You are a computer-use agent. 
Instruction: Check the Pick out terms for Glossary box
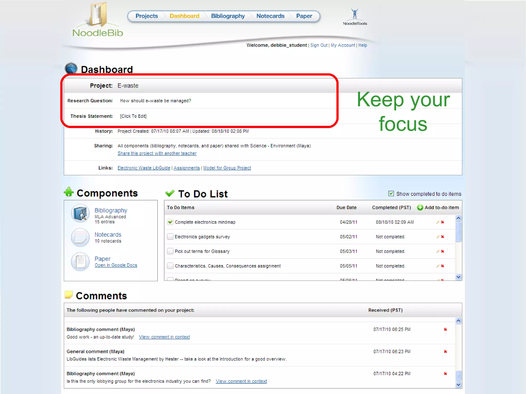(170, 251)
